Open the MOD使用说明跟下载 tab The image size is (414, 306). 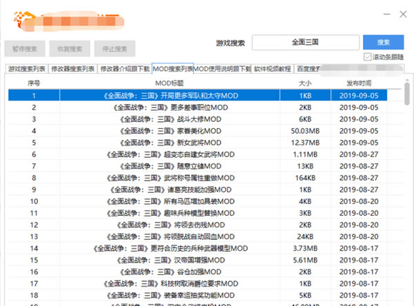222,69
